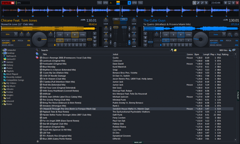Image resolution: width=240 pixels, height=144 pixels.
Task: Reset deck A pitch square button
Action: [x=95, y=41]
